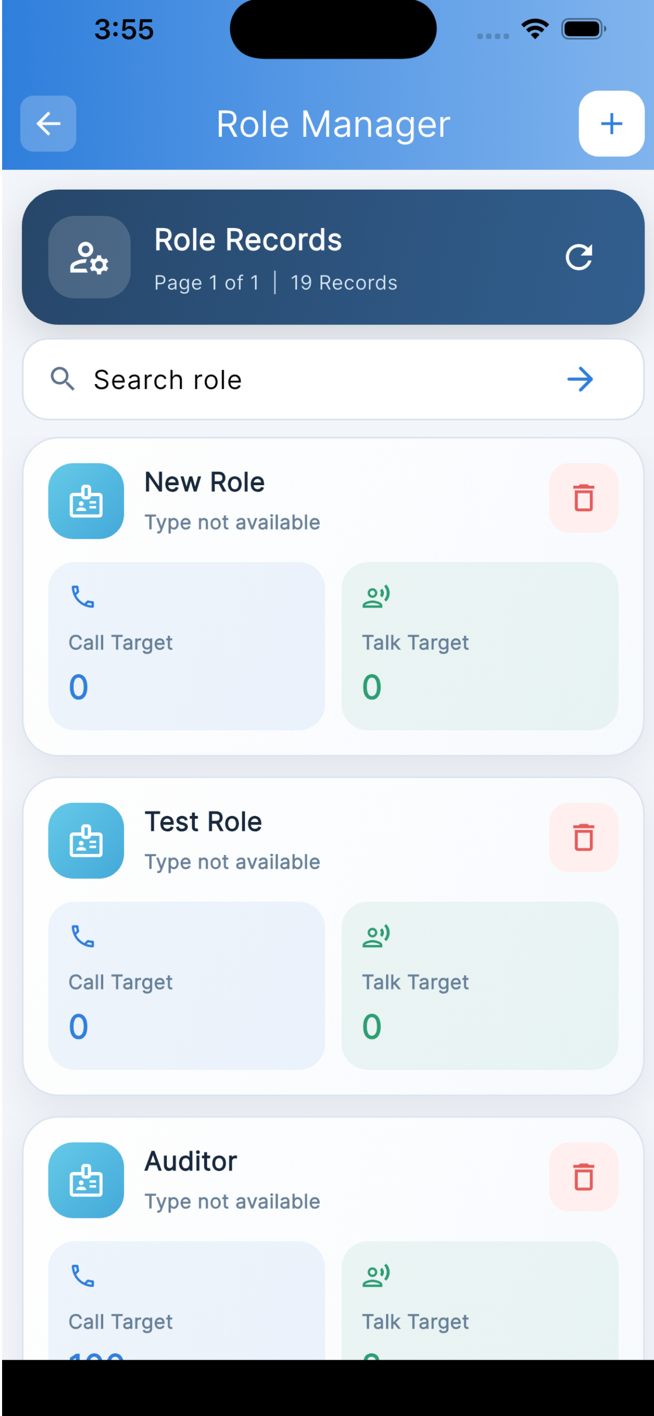This screenshot has height=1416, width=654.
Task: Focus the Search role input field
Action: [333, 379]
